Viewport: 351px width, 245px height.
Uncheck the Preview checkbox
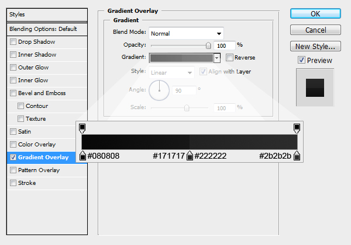(x=301, y=60)
